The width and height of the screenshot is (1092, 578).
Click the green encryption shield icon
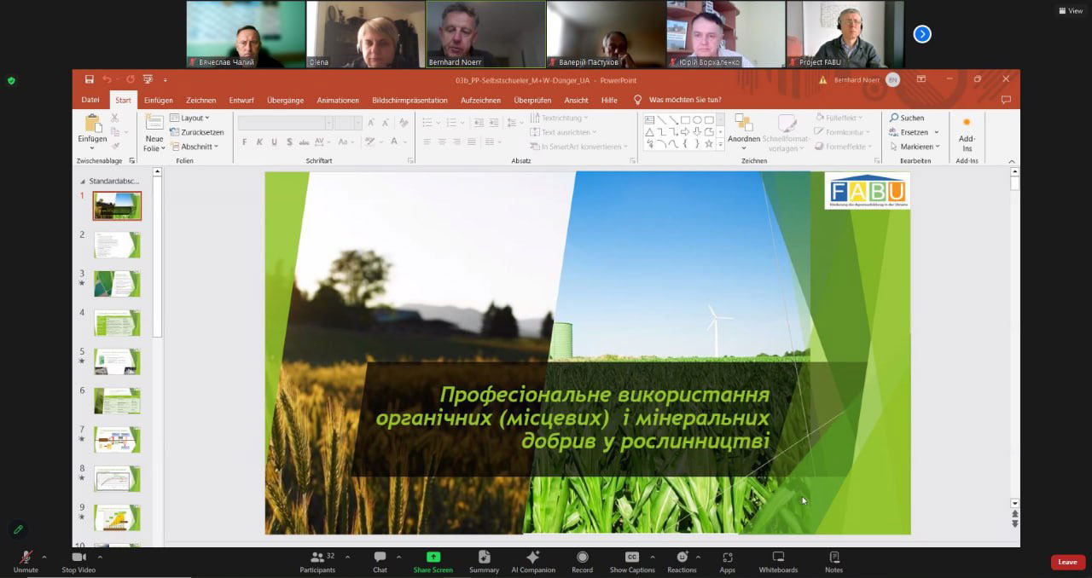pos(11,81)
